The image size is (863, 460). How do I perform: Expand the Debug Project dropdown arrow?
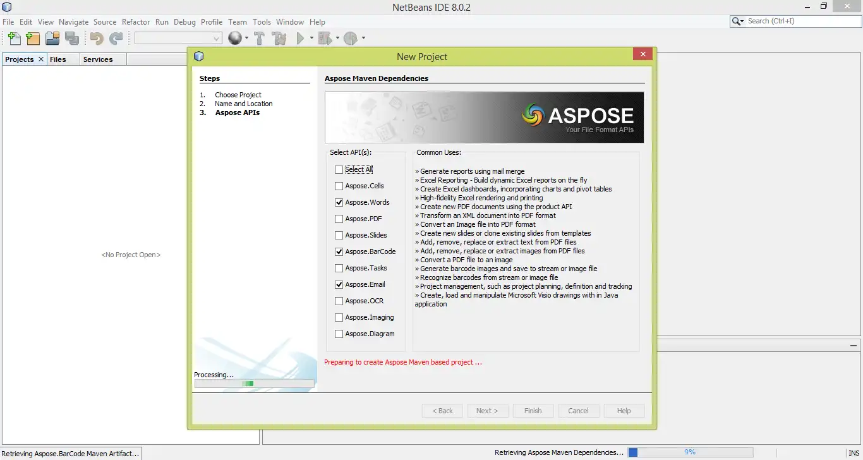pos(337,39)
